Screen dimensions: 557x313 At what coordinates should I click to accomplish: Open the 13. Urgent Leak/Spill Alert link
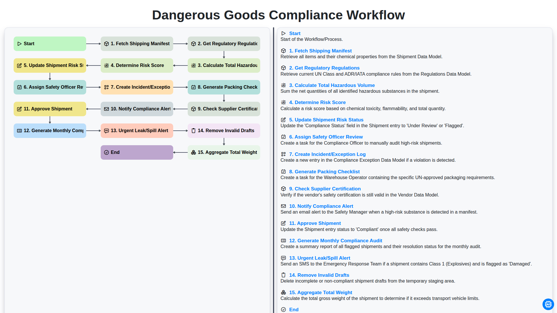pos(320,258)
